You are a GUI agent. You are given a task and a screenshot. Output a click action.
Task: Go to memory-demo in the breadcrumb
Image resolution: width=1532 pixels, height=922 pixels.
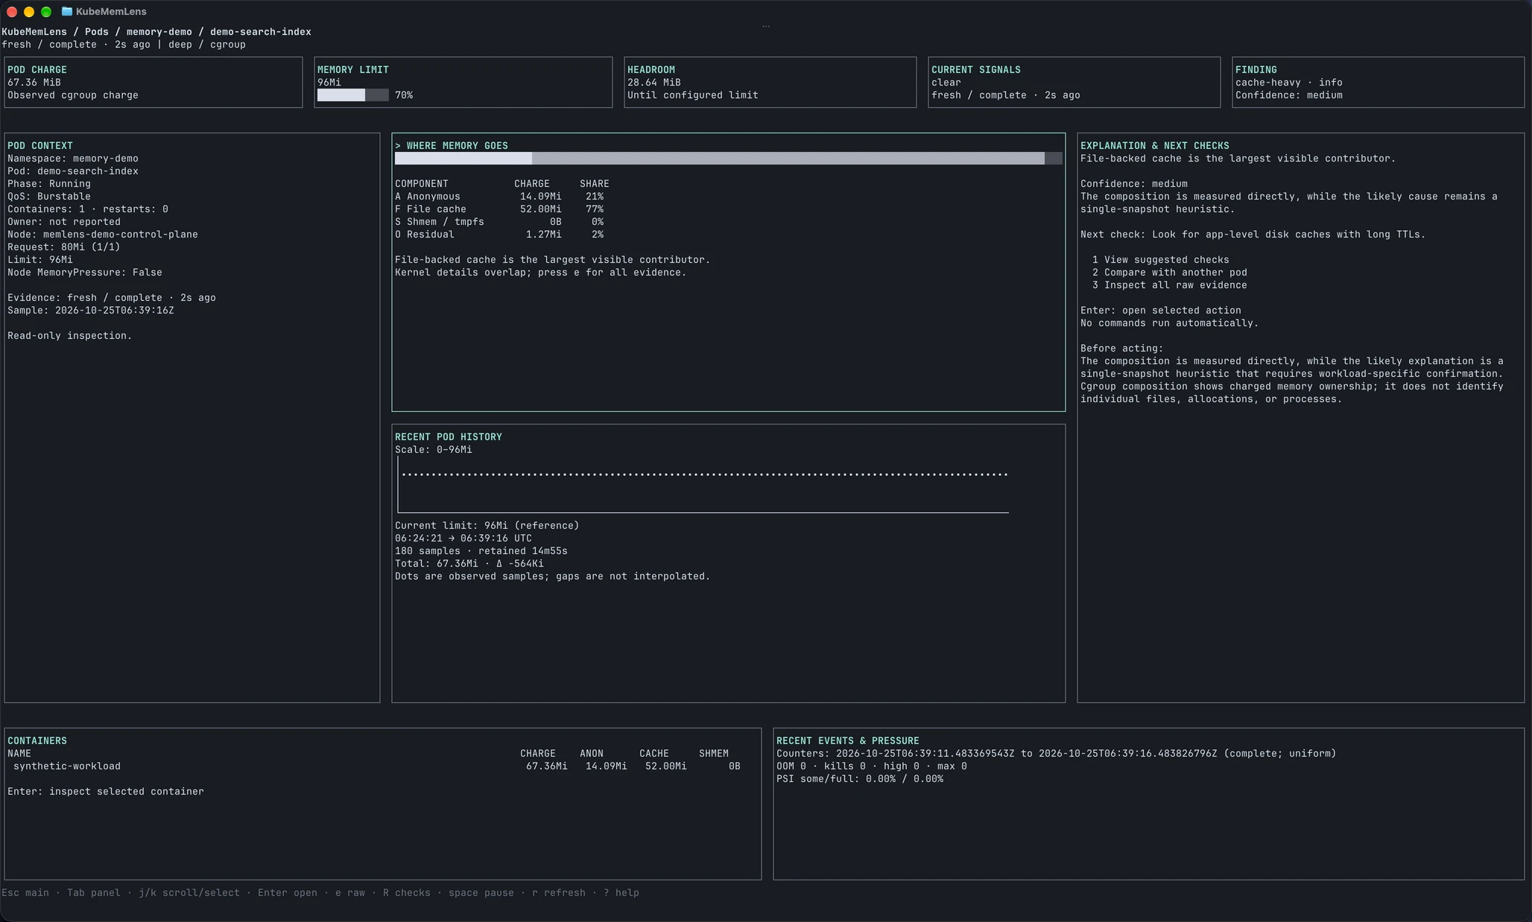coord(159,32)
